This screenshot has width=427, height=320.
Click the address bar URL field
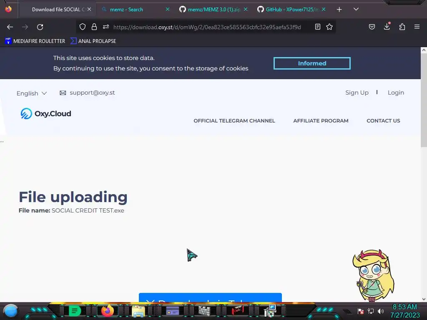(207, 27)
